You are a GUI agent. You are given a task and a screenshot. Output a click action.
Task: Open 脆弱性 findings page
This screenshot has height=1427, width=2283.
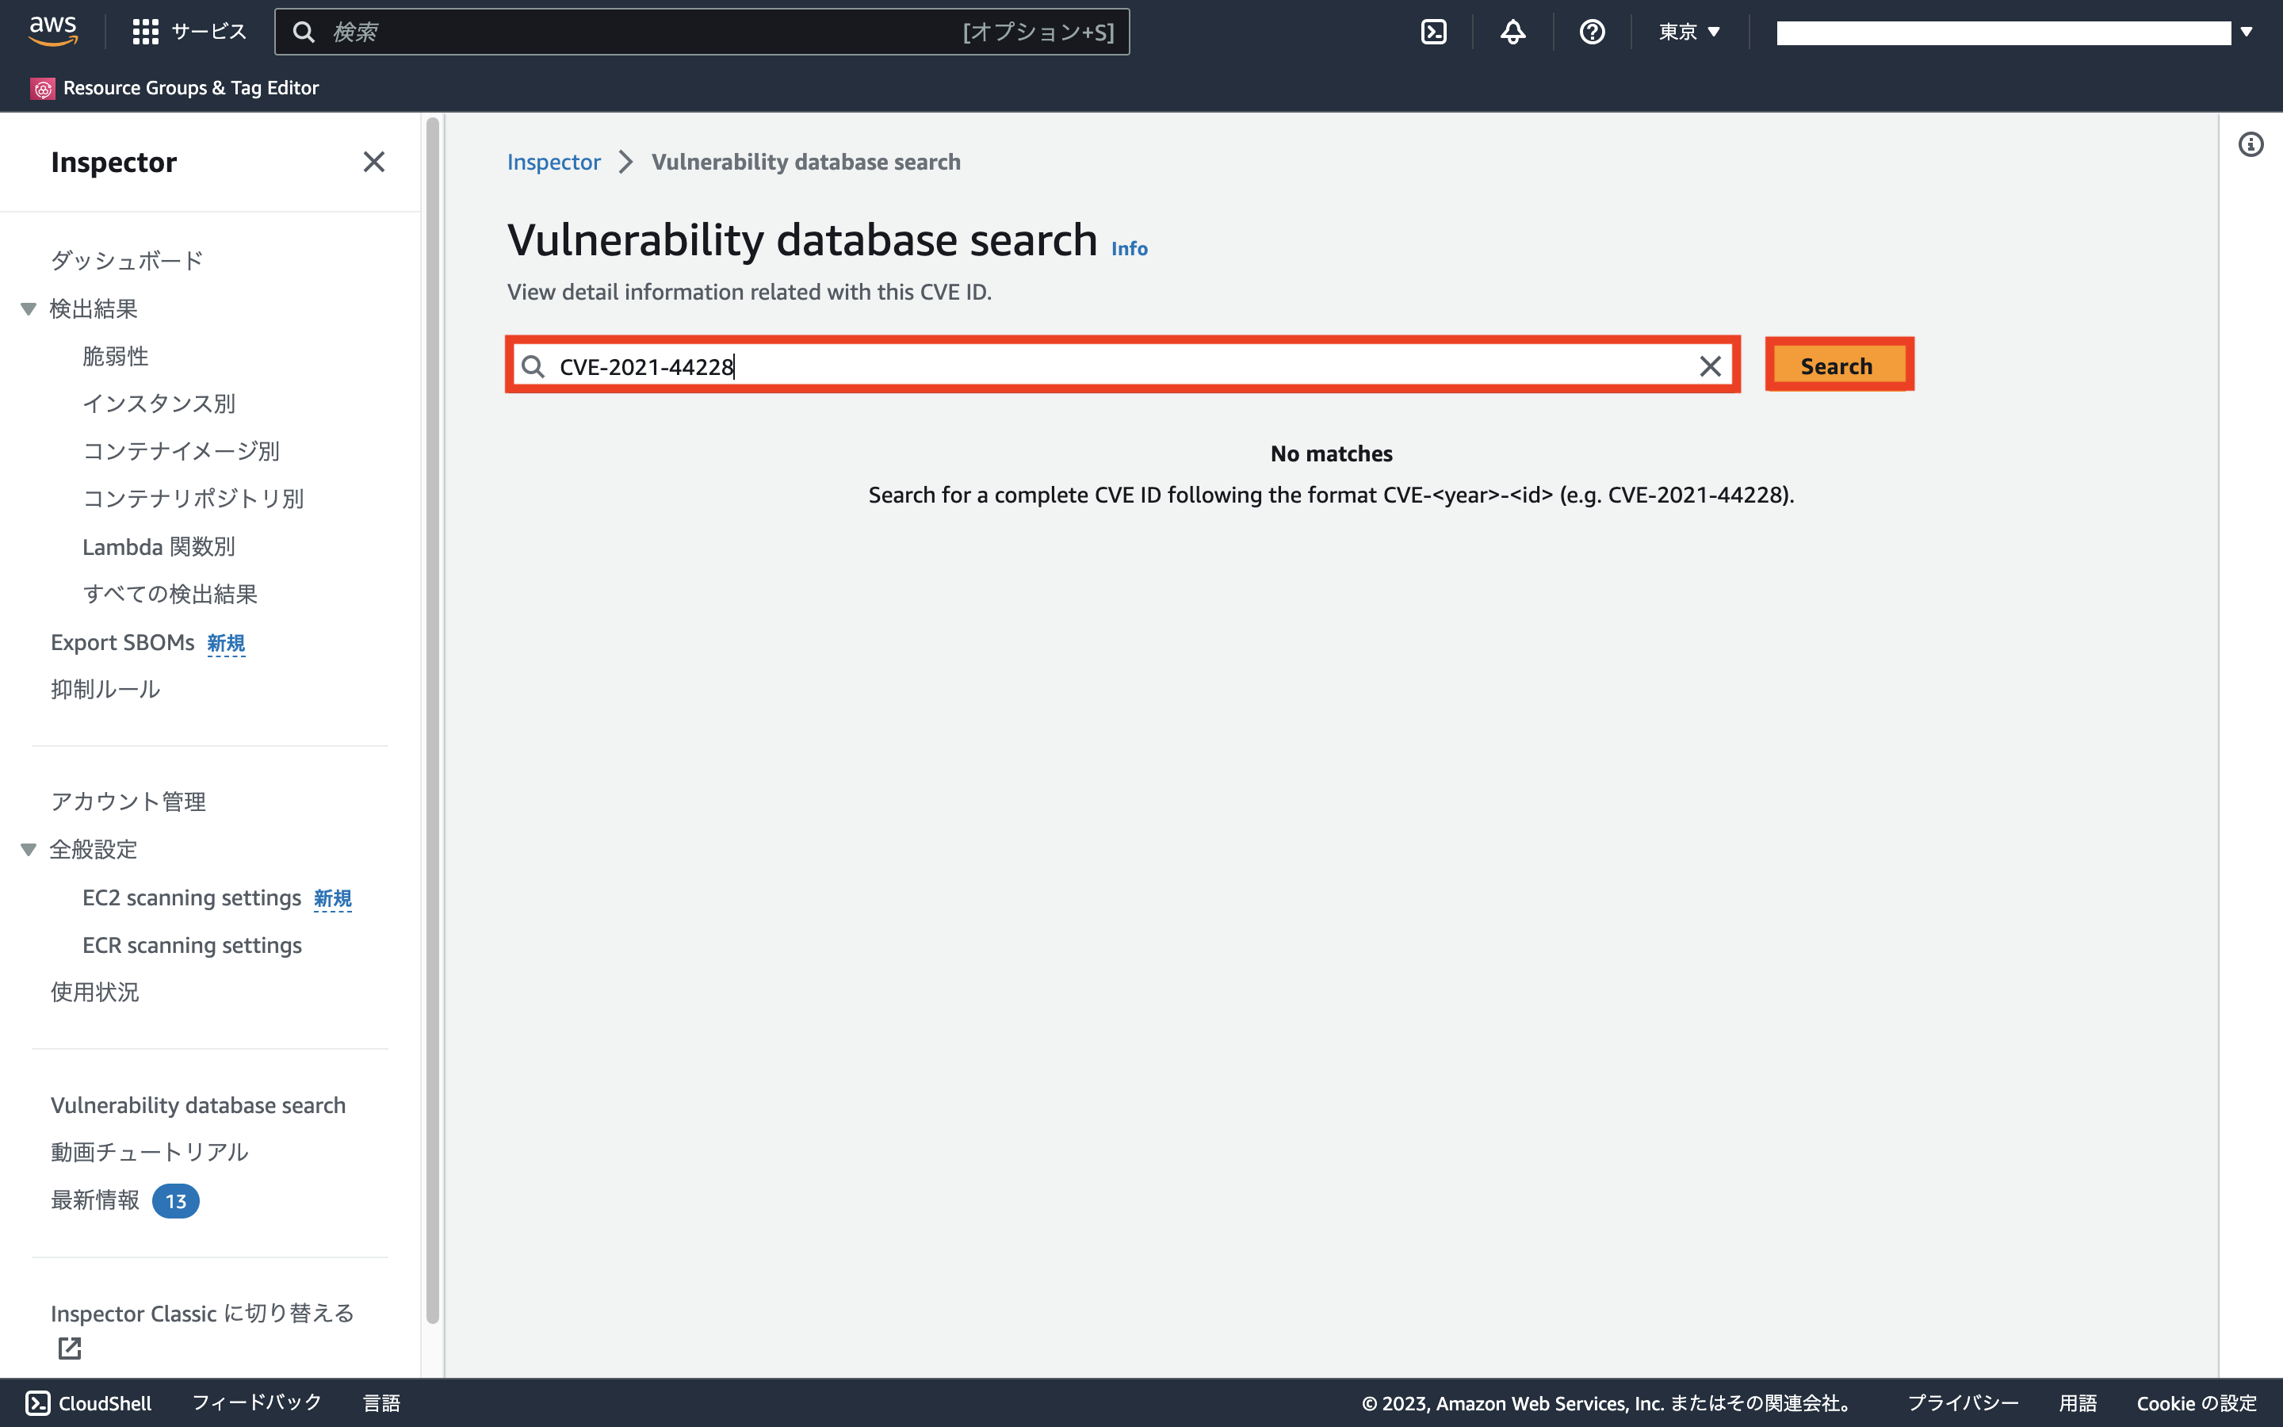click(115, 356)
